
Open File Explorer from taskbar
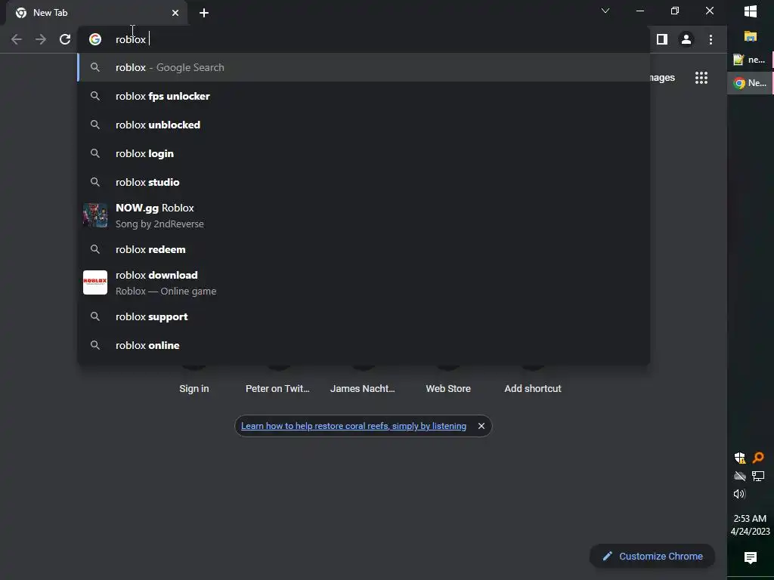751,36
